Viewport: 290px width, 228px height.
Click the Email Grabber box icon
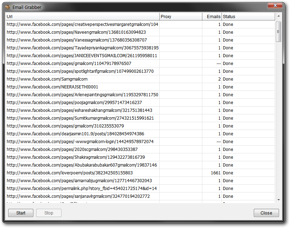click(8, 7)
